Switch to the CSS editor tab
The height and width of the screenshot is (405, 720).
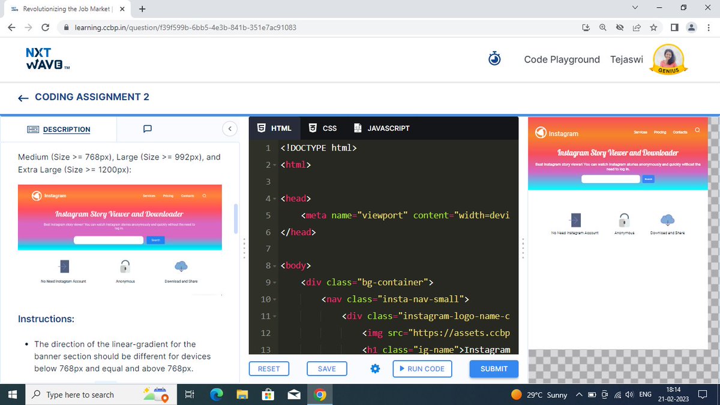(x=323, y=128)
